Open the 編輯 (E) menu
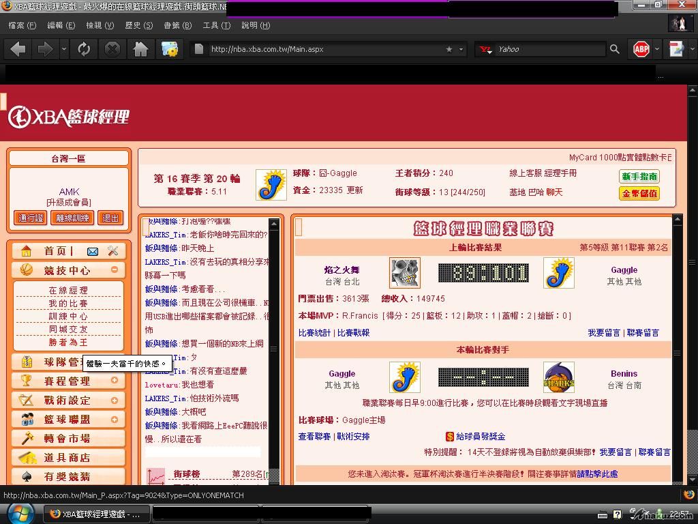698x524 pixels. pyautogui.click(x=61, y=25)
